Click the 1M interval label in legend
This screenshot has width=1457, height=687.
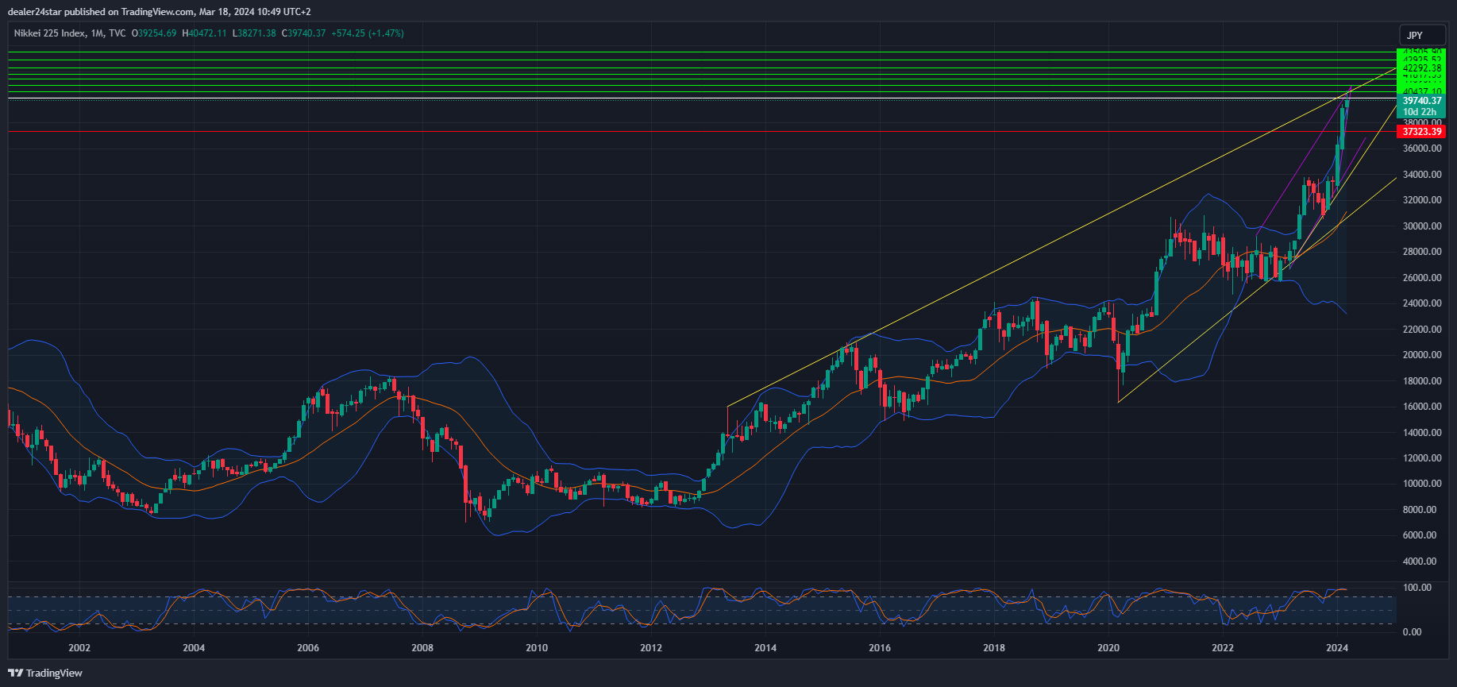click(97, 33)
